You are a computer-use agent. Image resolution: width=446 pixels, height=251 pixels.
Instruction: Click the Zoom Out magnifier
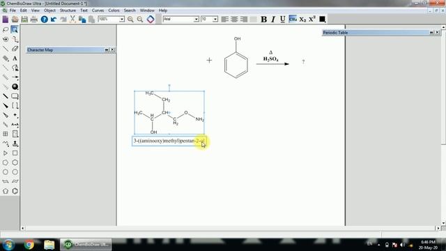(x=140, y=19)
